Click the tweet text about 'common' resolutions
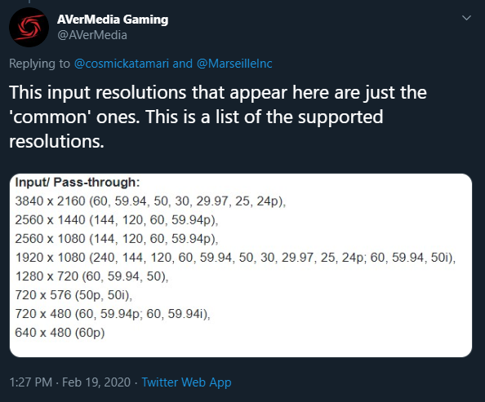 pyautogui.click(x=218, y=117)
